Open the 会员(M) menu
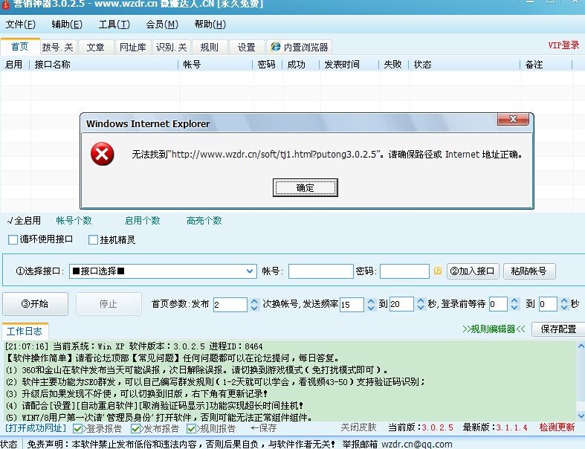The image size is (585, 449). 162,25
